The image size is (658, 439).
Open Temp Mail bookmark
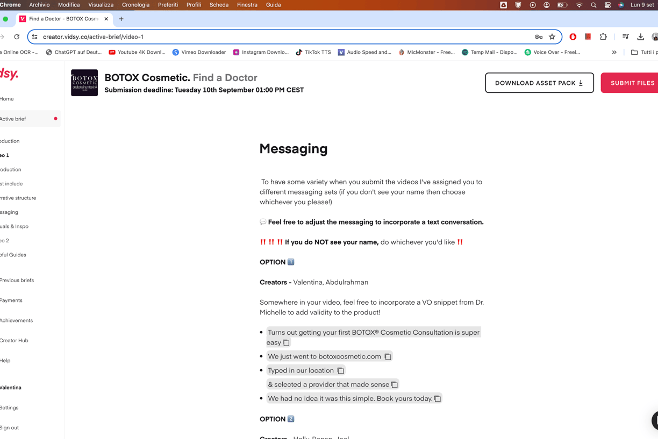tap(490, 53)
